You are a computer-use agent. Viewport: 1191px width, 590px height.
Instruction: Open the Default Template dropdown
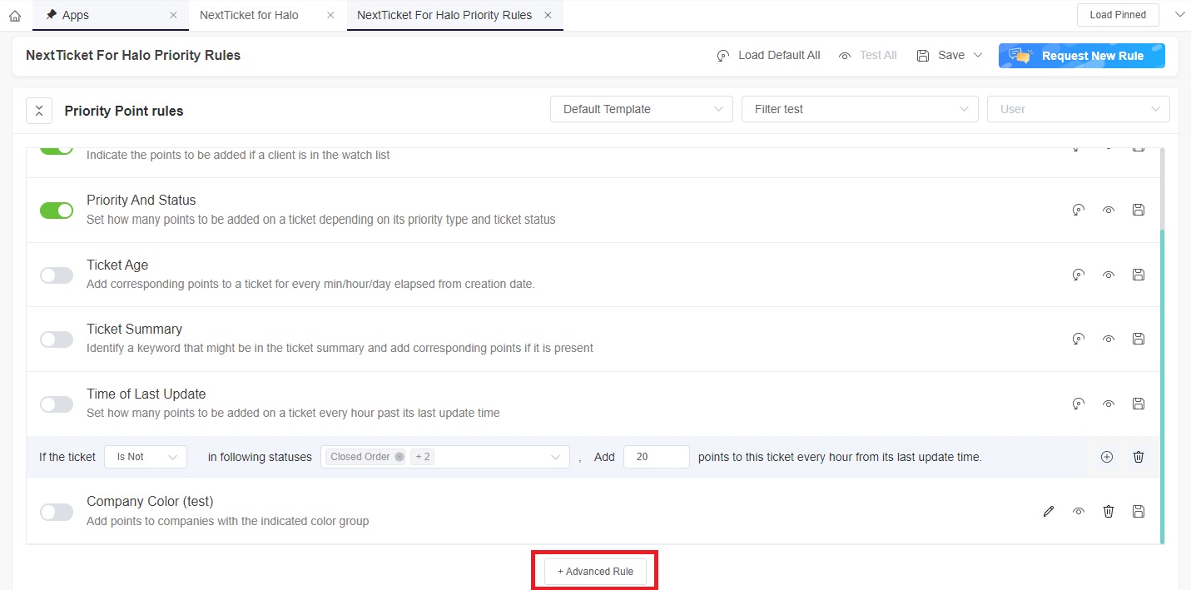641,109
